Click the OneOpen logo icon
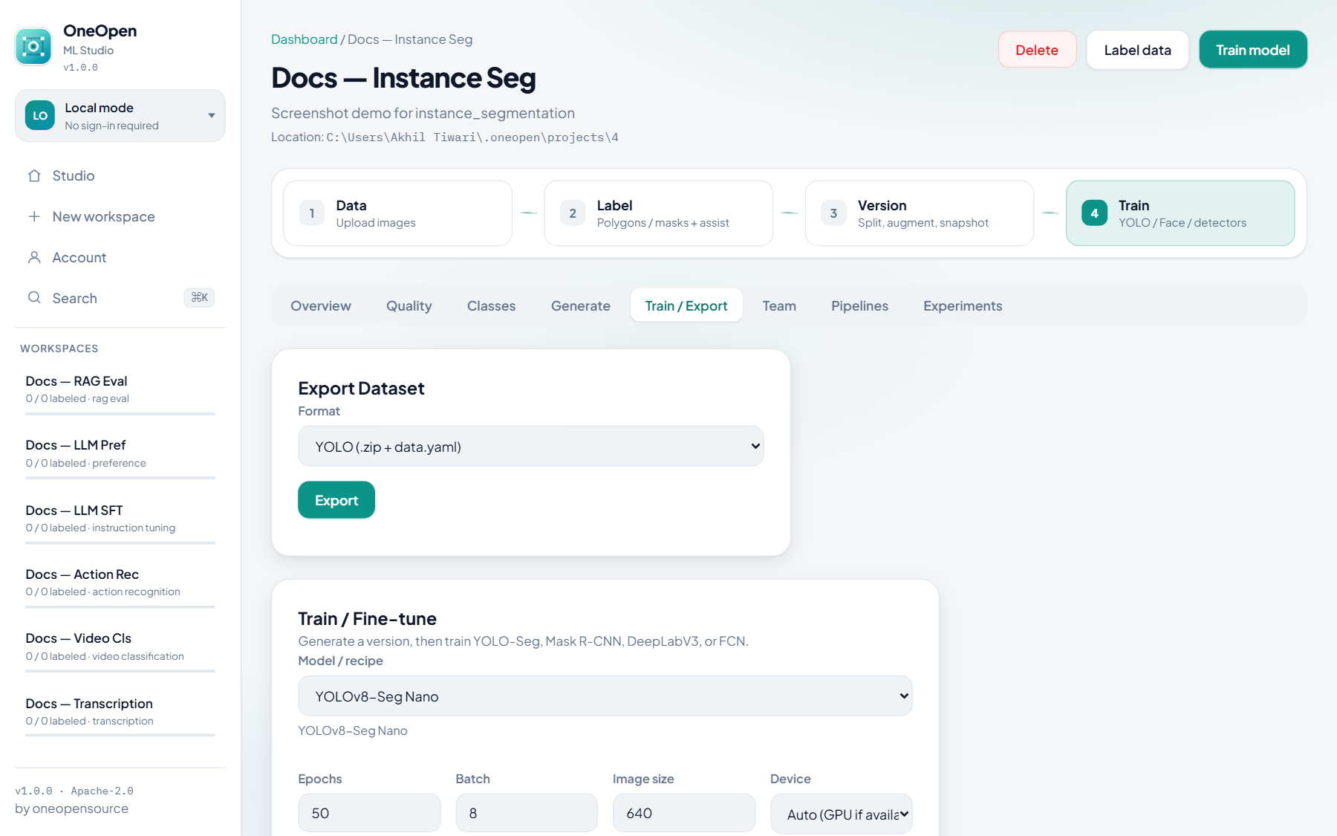 click(33, 47)
